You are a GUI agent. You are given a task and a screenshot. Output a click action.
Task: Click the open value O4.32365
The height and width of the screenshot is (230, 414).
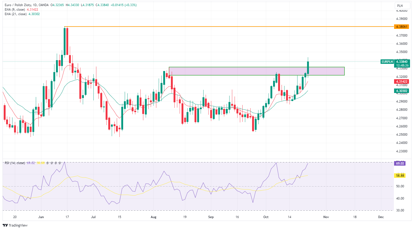tap(58, 5)
